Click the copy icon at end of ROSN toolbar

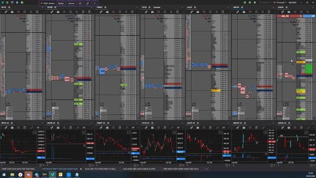[89, 12]
